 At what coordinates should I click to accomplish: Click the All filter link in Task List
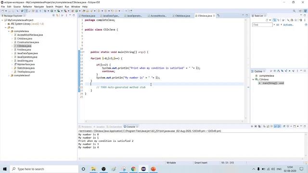(x=278, y=25)
